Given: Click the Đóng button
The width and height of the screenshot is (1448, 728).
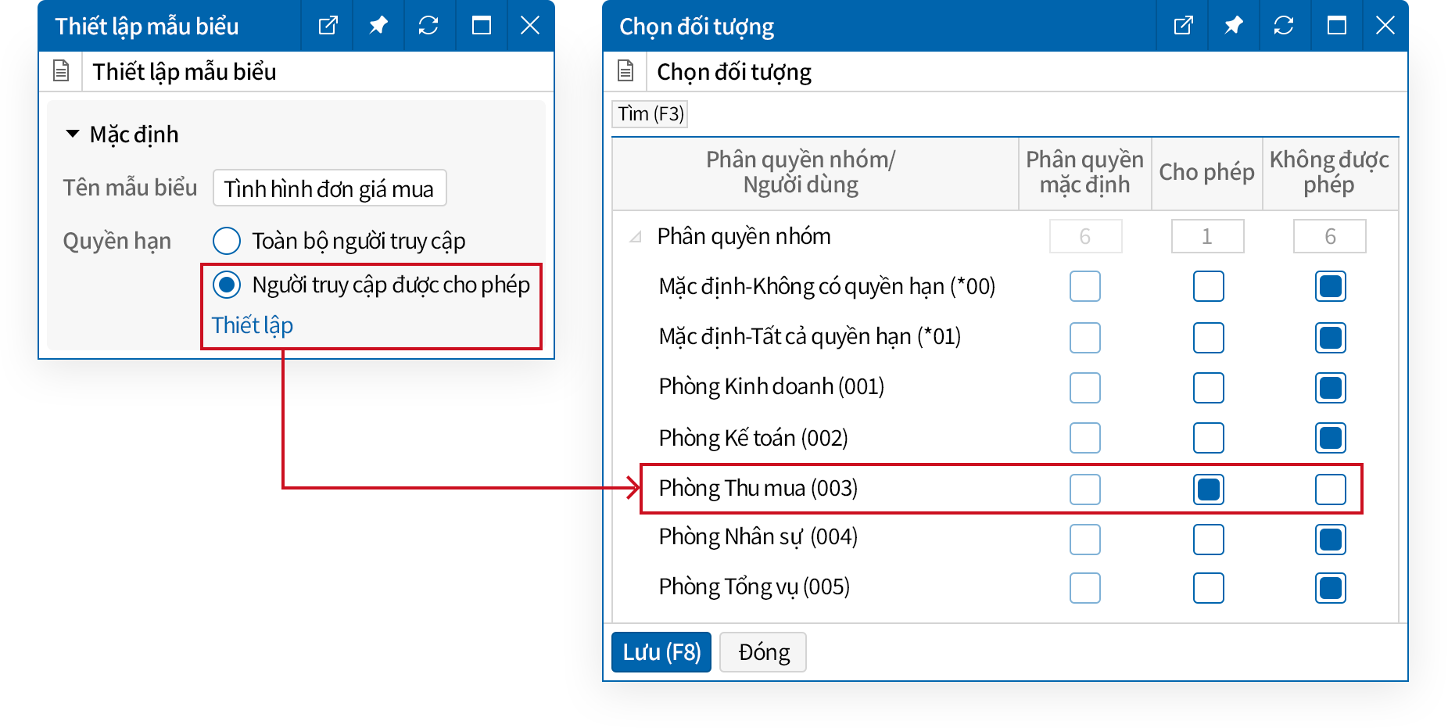Looking at the screenshot, I should pos(762,652).
